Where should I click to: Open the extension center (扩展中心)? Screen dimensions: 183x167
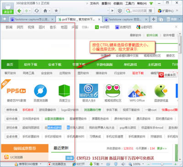pos(166,11)
